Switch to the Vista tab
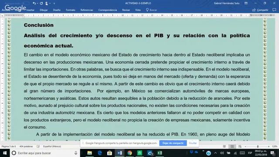279x157 pixels. pyautogui.click(x=138, y=10)
